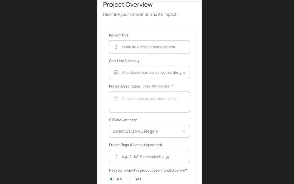Click the caption icon in One-Line Summary
Viewport: 294px width, 184px height.
pyautogui.click(x=116, y=72)
